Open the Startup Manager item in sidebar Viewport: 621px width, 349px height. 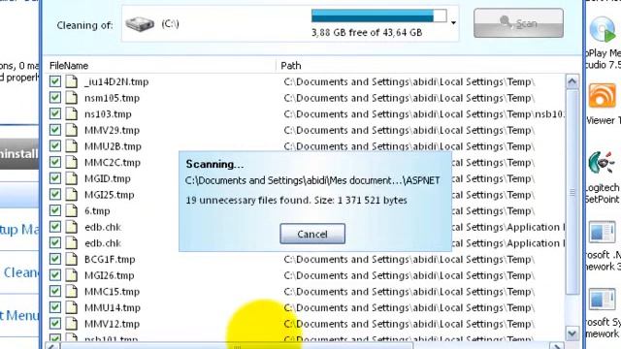click(19, 229)
